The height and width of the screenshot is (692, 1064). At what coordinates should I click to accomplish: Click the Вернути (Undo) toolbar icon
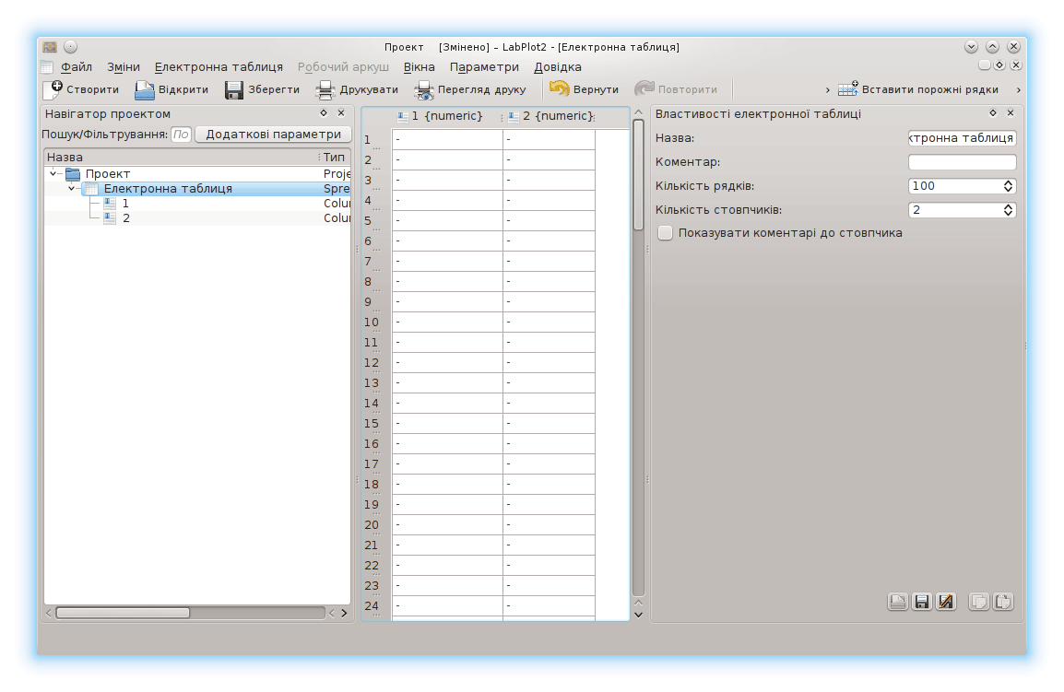pos(560,89)
